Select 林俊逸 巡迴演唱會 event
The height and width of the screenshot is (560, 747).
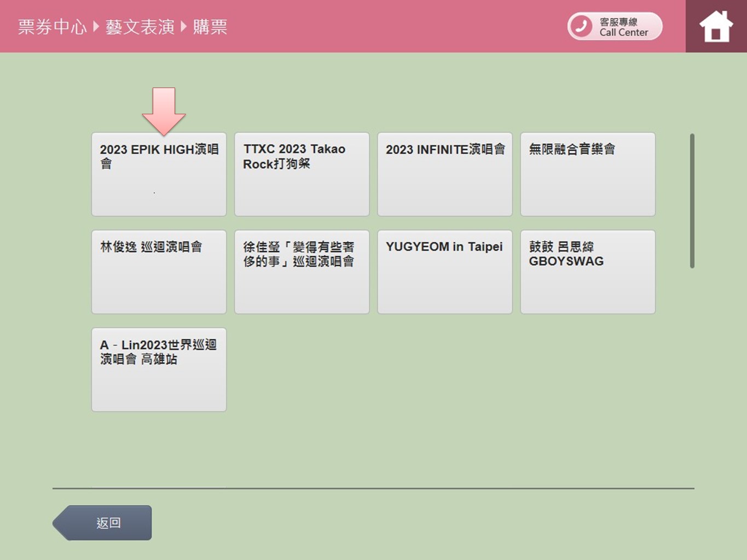[159, 272]
